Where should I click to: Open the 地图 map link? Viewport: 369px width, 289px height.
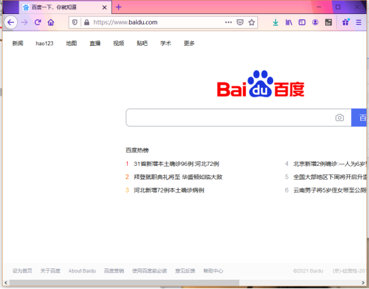(x=71, y=43)
